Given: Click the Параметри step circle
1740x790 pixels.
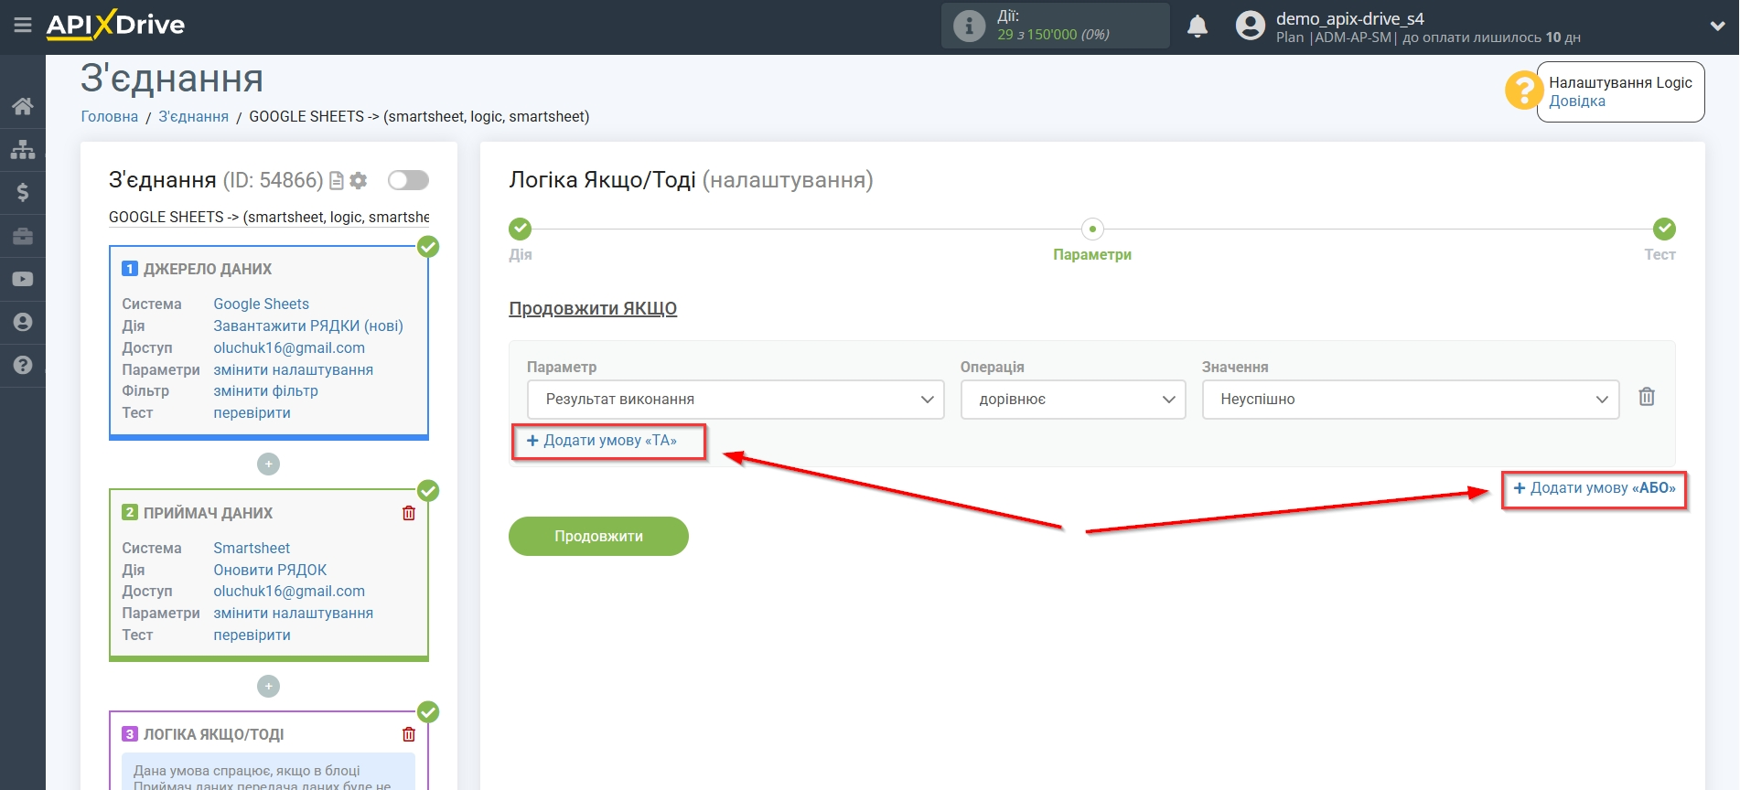Looking at the screenshot, I should point(1092,229).
